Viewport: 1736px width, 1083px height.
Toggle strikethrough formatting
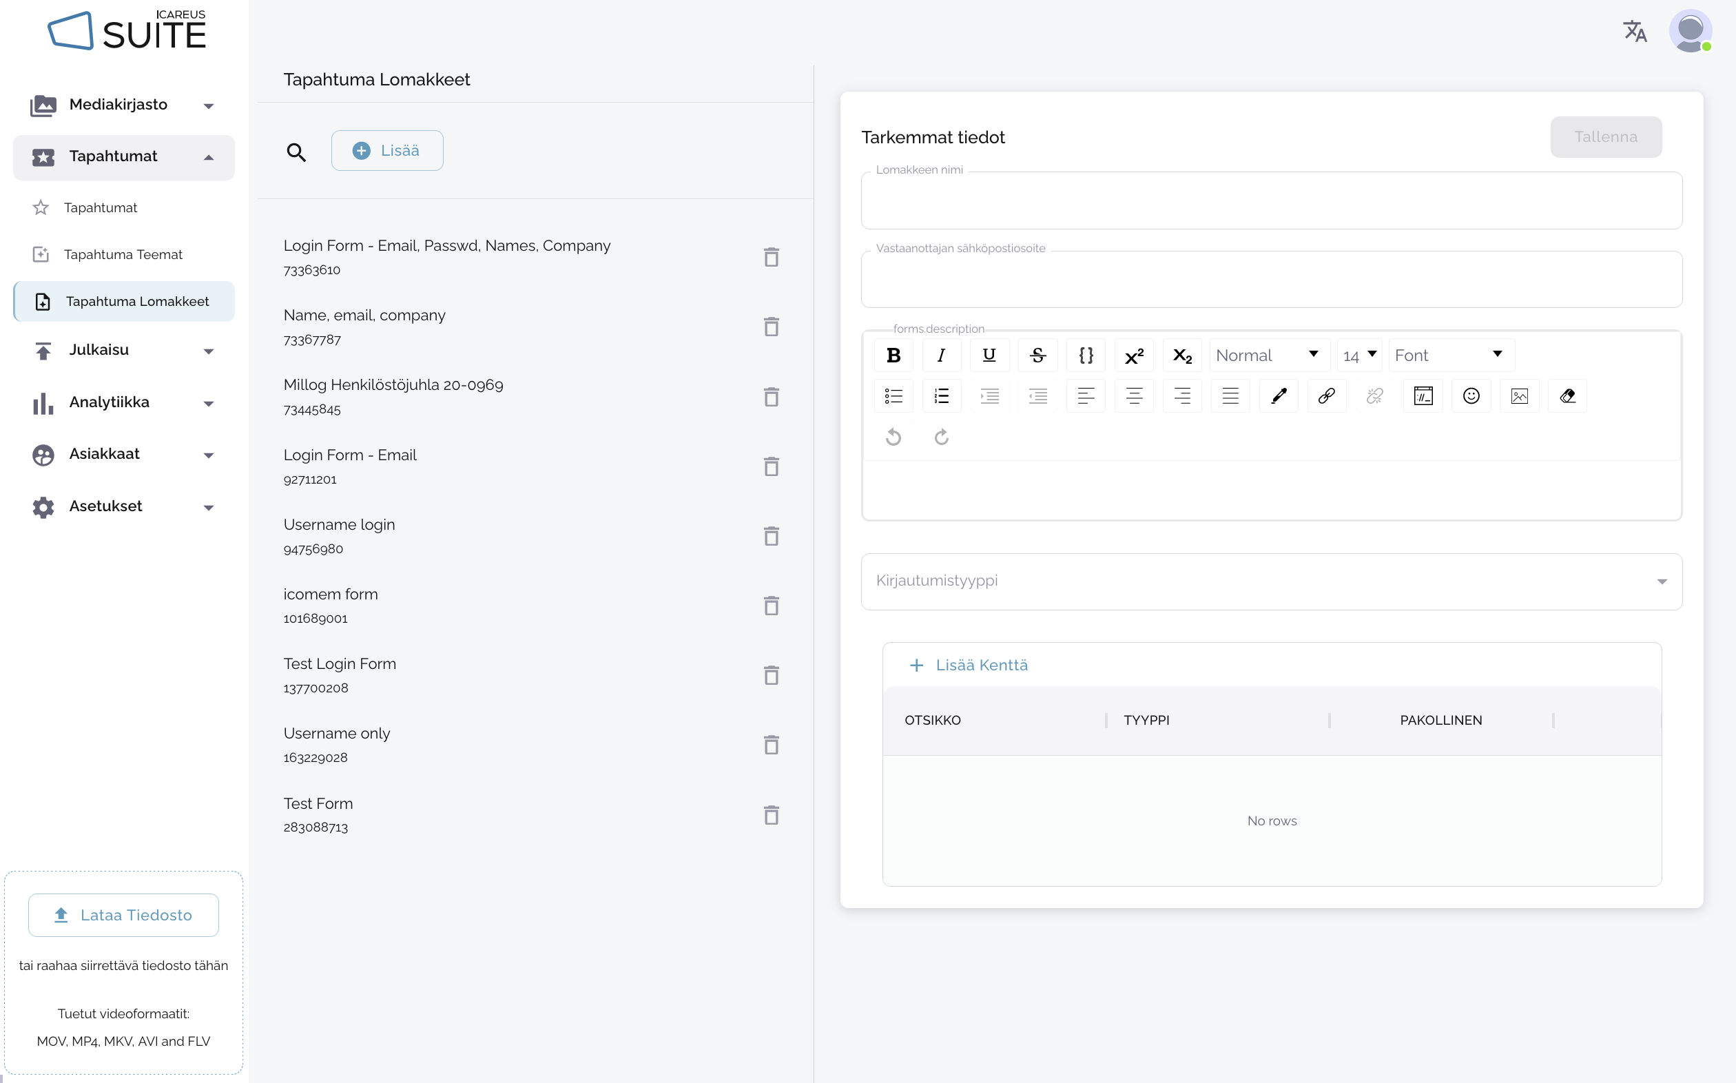(x=1037, y=355)
